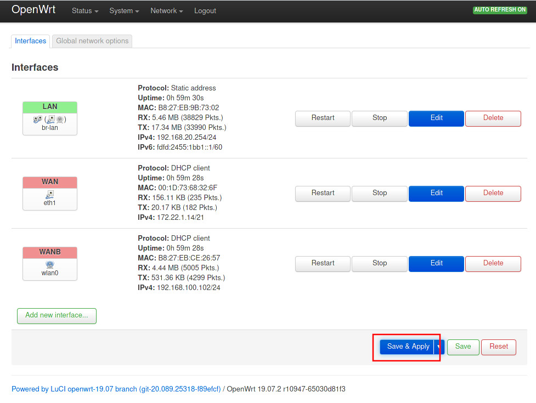Click the LAN bridge icon above br-lan
536x403 pixels.
(38, 120)
